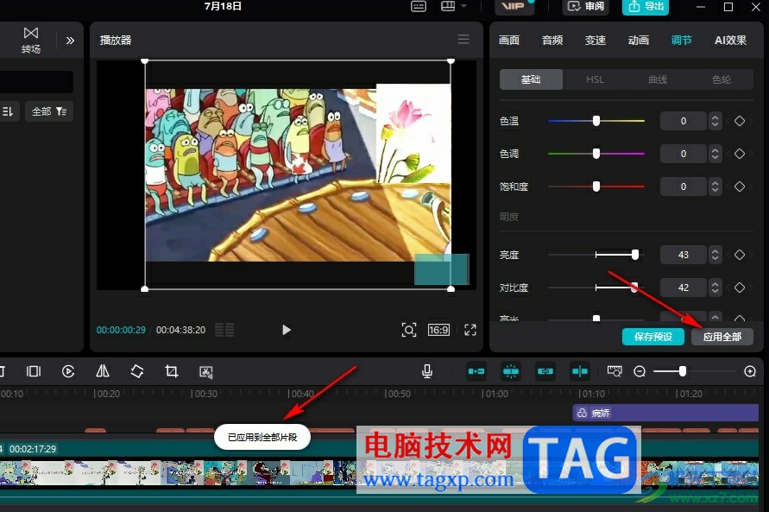Image resolution: width=769 pixels, height=512 pixels.
Task: Click the 亮度 value field showing 43
Action: coord(684,255)
